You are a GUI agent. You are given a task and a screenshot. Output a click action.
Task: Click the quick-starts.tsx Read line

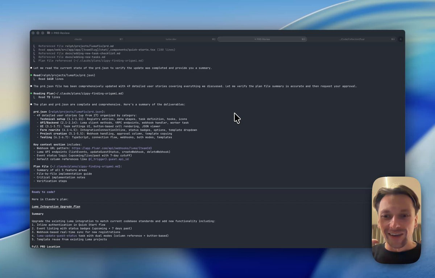[x=107, y=50]
